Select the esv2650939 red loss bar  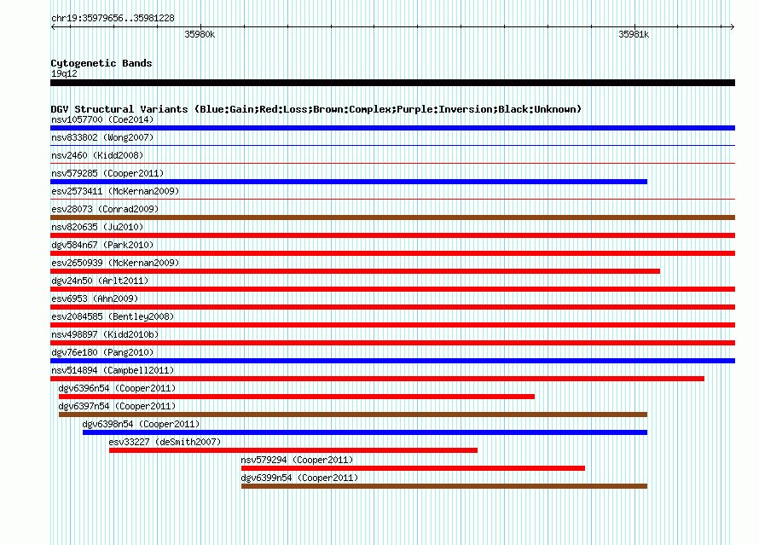point(356,271)
